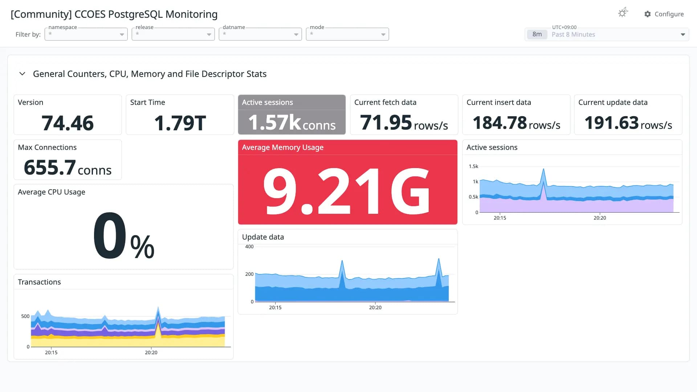Screen dimensions: 697x392
Task: Select the Version 74.46 widget
Action: click(68, 115)
